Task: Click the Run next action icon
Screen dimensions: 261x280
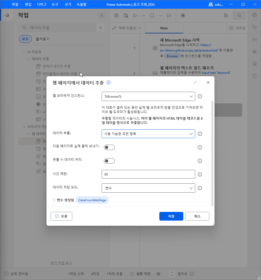Action: (x=169, y=15)
